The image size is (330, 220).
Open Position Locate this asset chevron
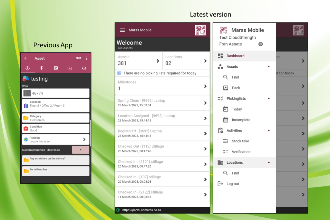84,139
